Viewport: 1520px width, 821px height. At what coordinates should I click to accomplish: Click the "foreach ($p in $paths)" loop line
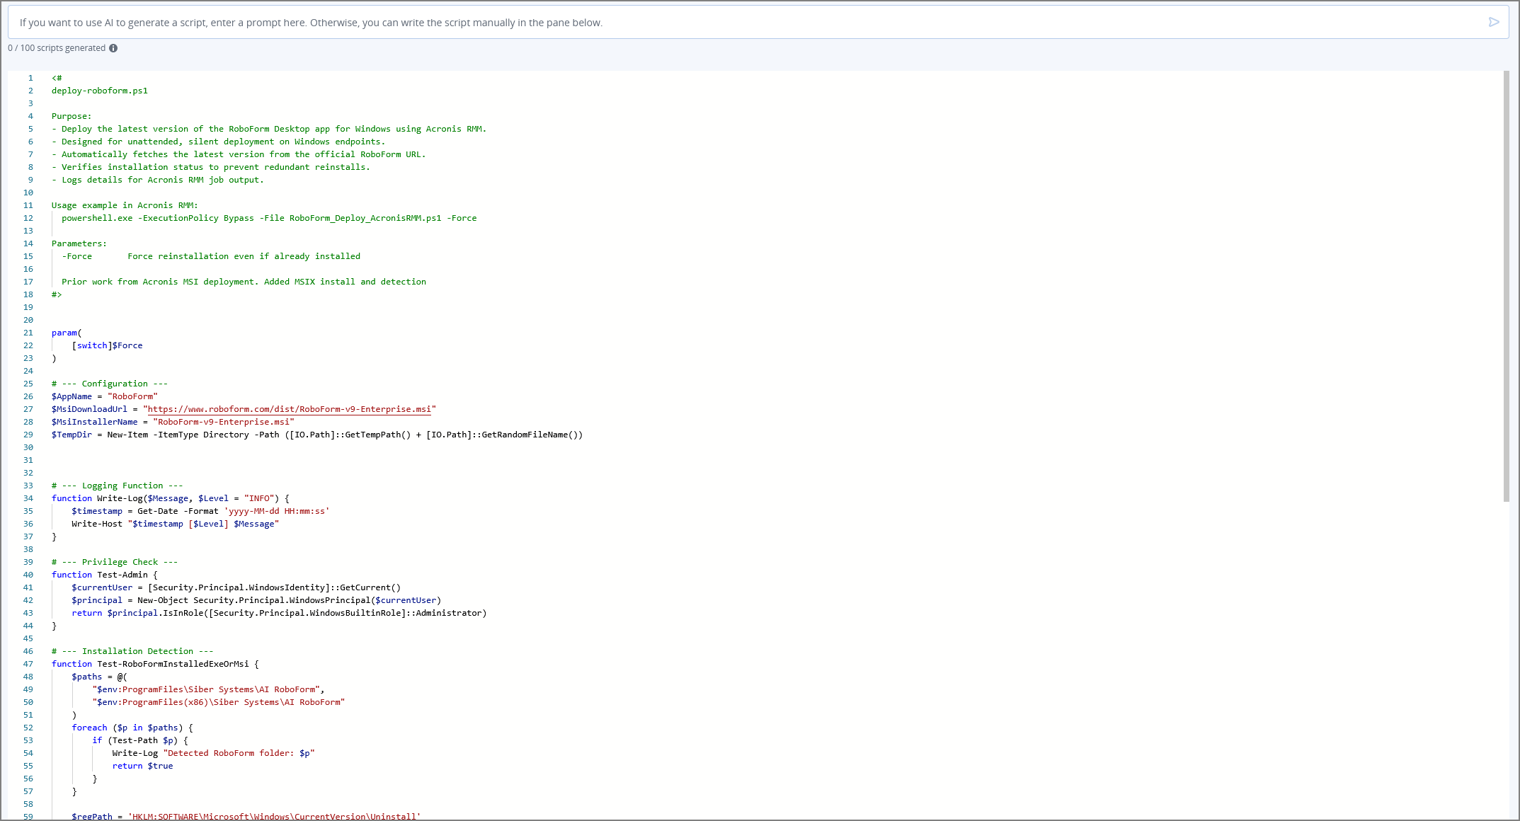[x=132, y=728]
